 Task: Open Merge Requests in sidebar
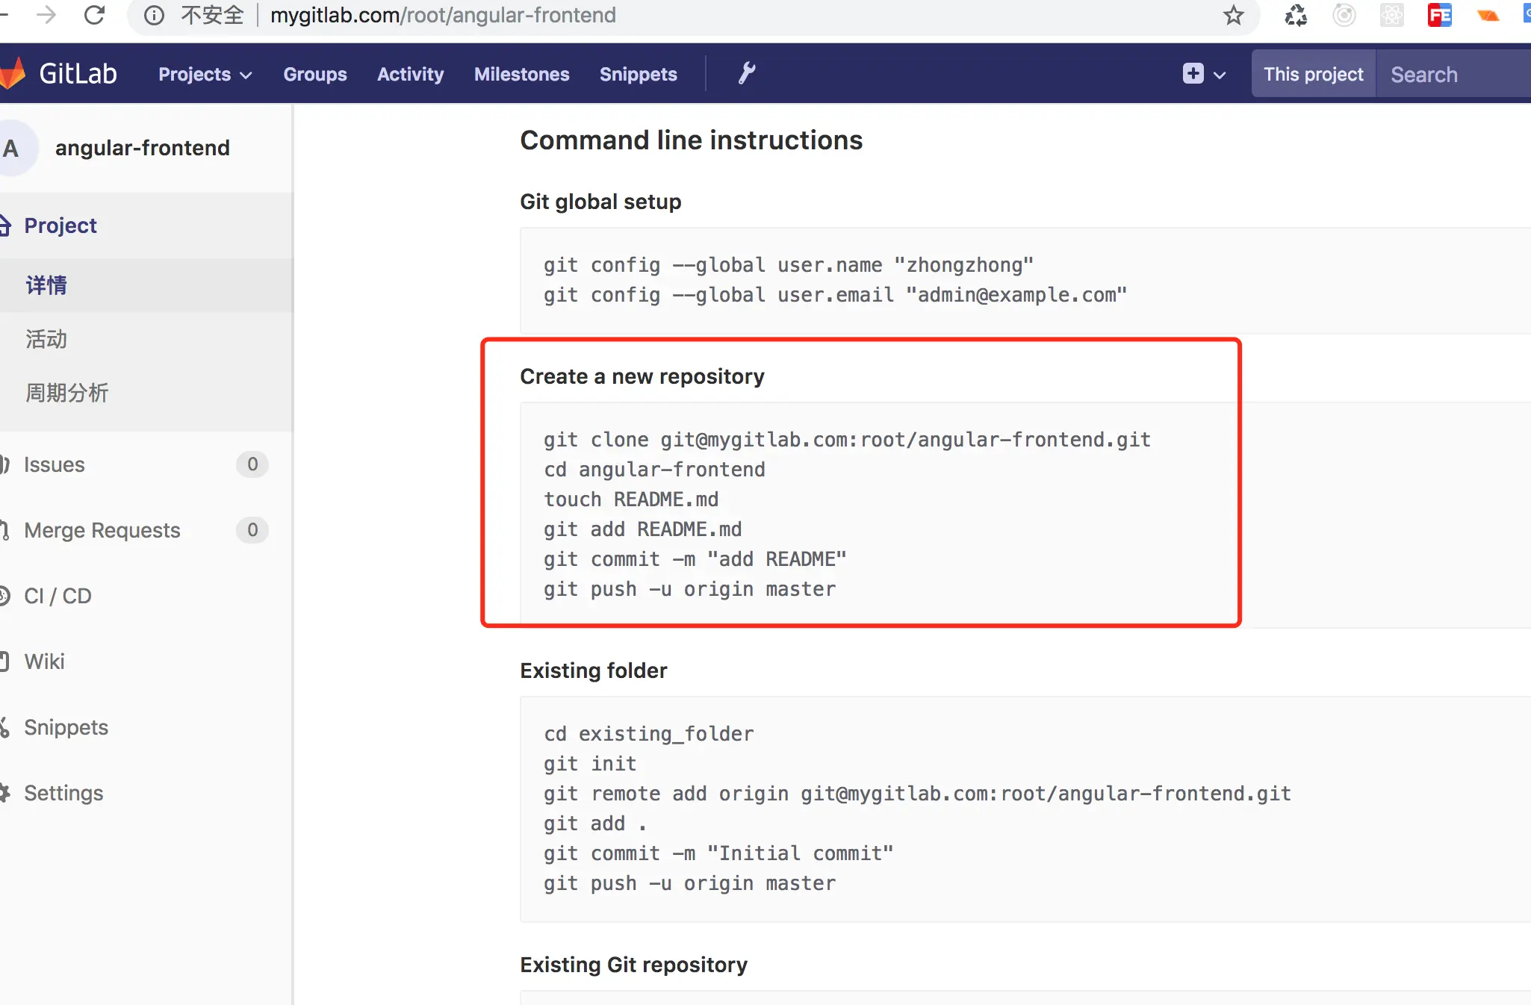click(102, 530)
